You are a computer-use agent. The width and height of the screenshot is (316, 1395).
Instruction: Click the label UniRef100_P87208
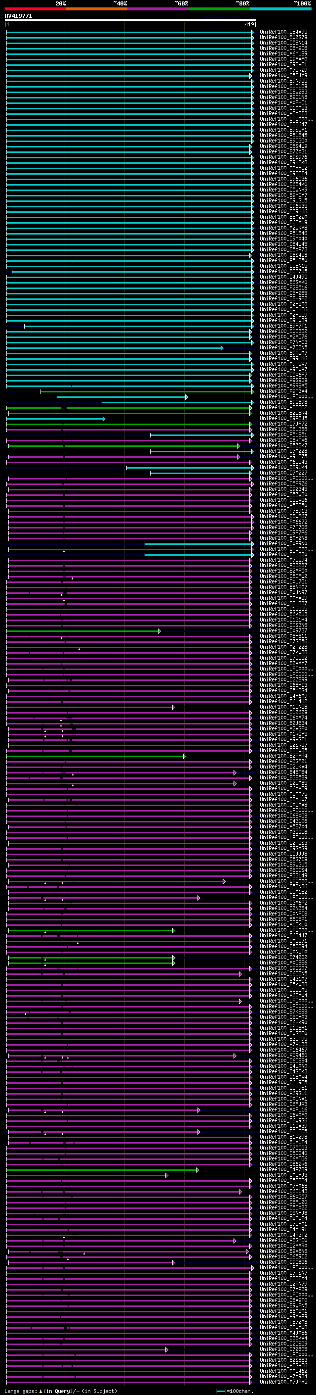(x=283, y=1322)
